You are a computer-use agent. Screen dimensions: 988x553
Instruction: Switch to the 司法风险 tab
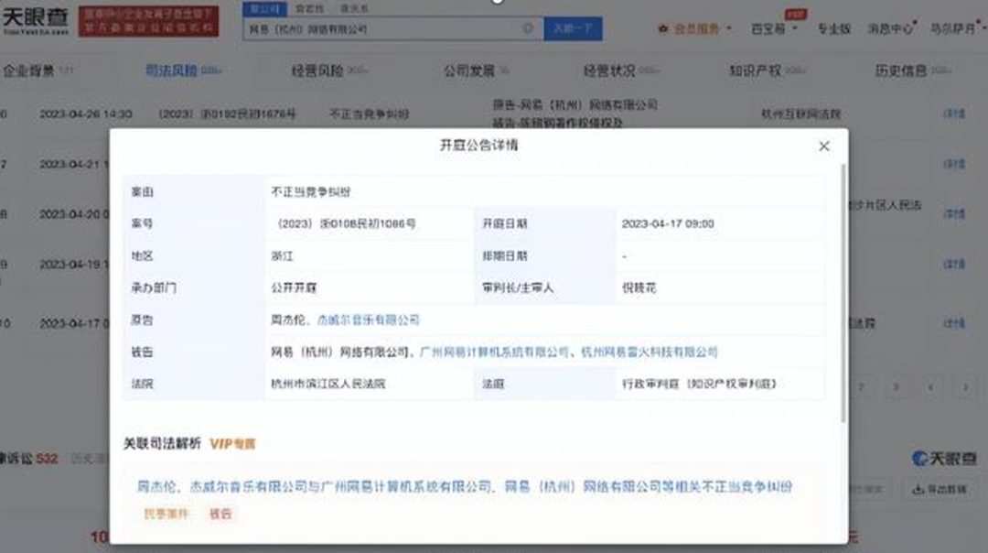click(171, 70)
